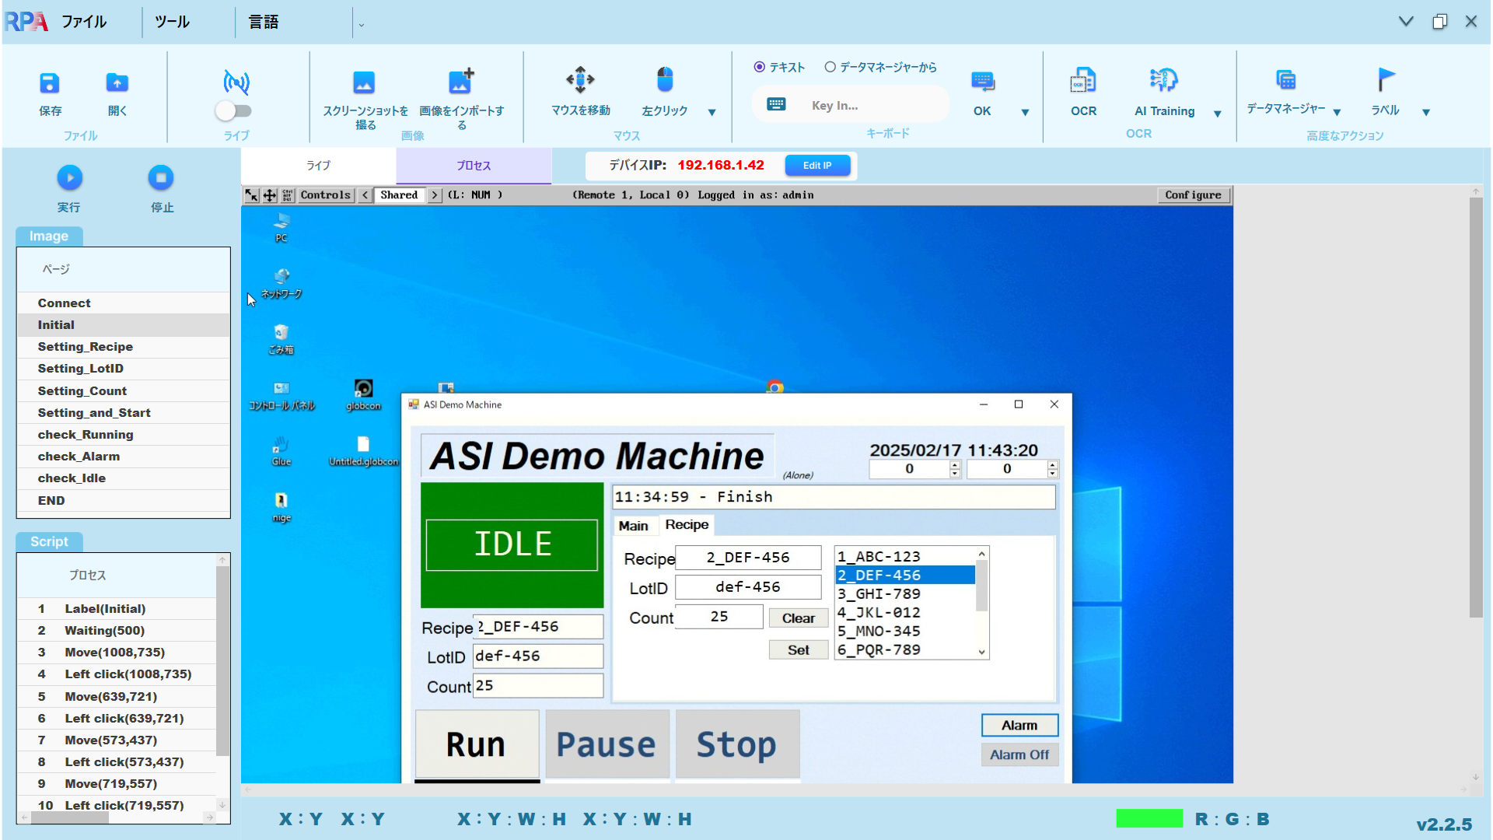Select the データマネージャーから radio button

(x=830, y=67)
